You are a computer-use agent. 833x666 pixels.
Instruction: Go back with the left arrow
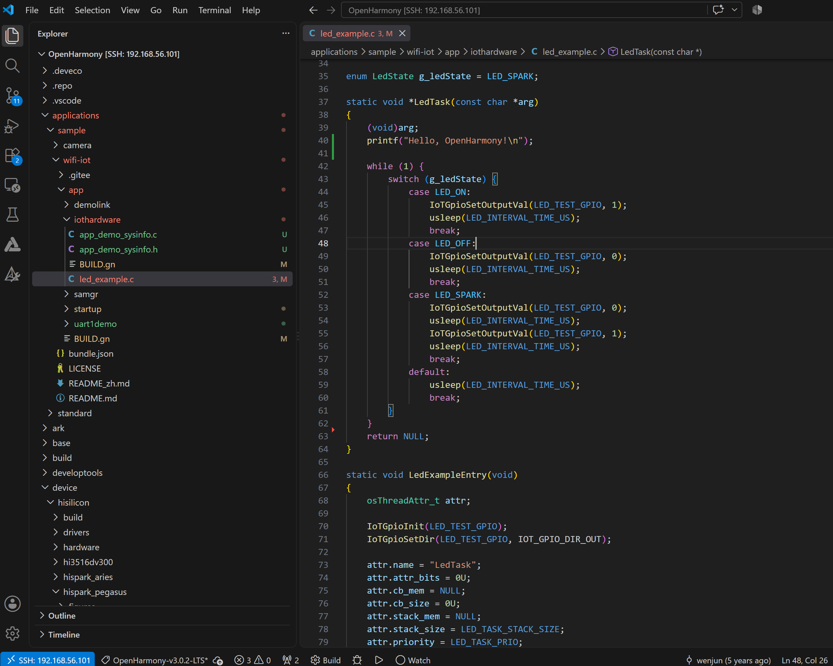tap(313, 10)
